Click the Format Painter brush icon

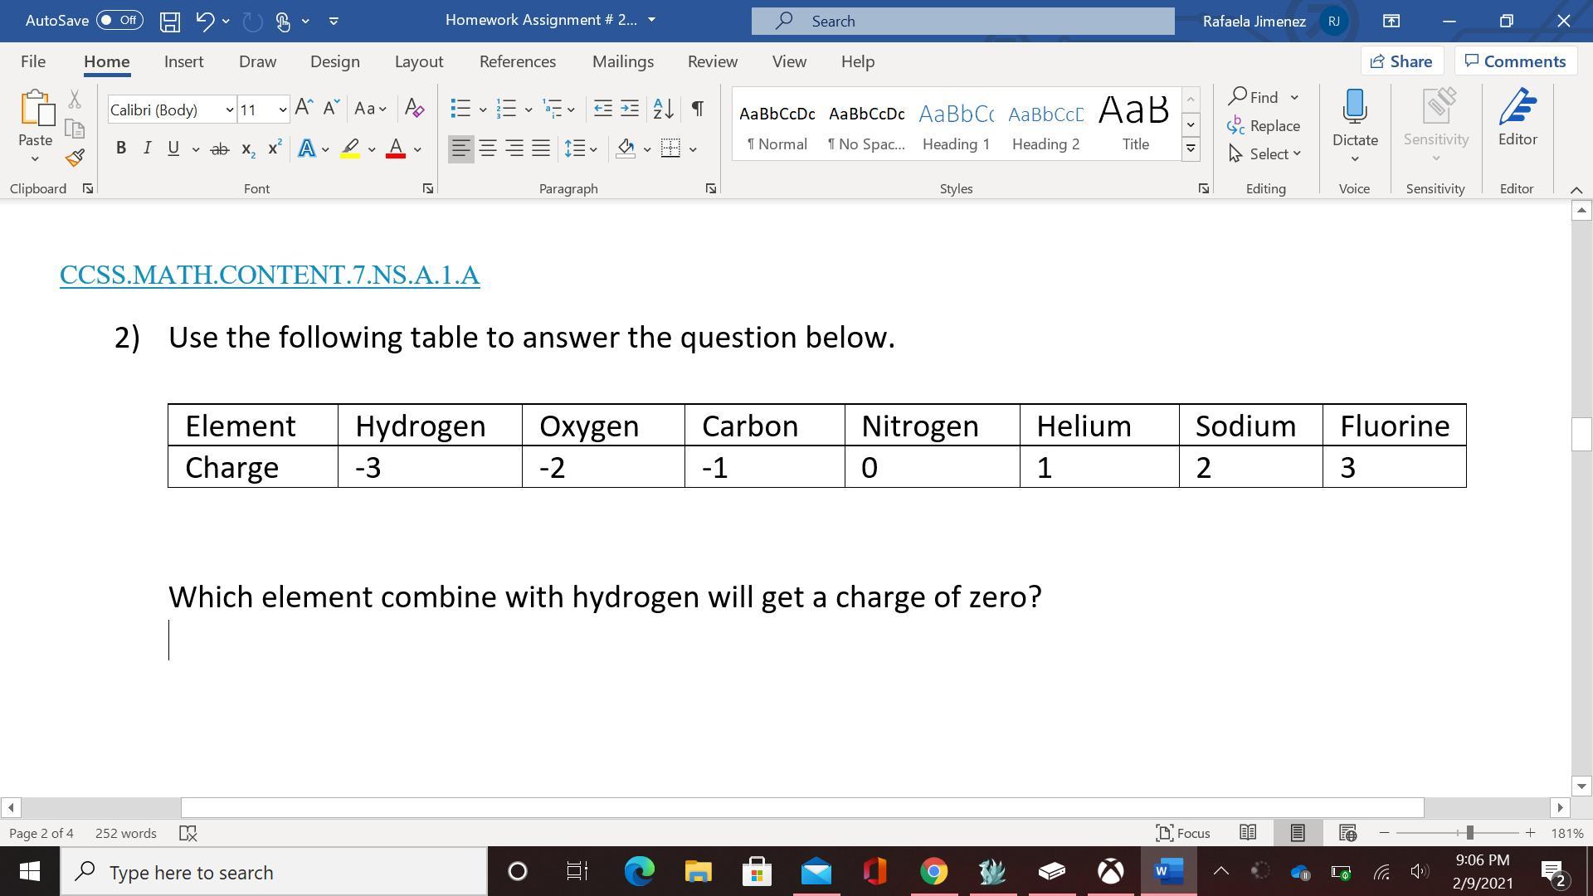[75, 158]
